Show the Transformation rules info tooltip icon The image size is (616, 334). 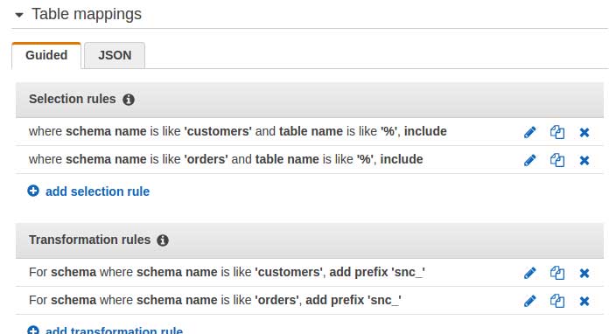(163, 240)
